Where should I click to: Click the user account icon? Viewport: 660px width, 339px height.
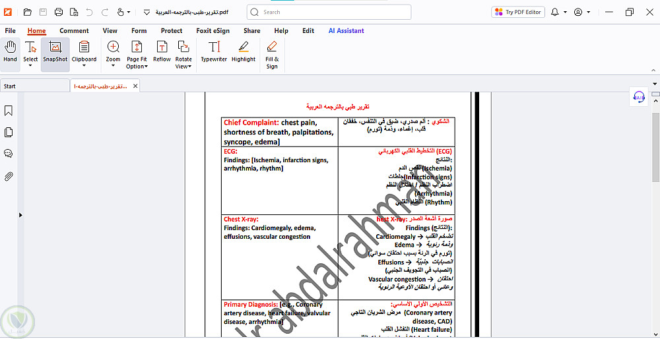(578, 12)
